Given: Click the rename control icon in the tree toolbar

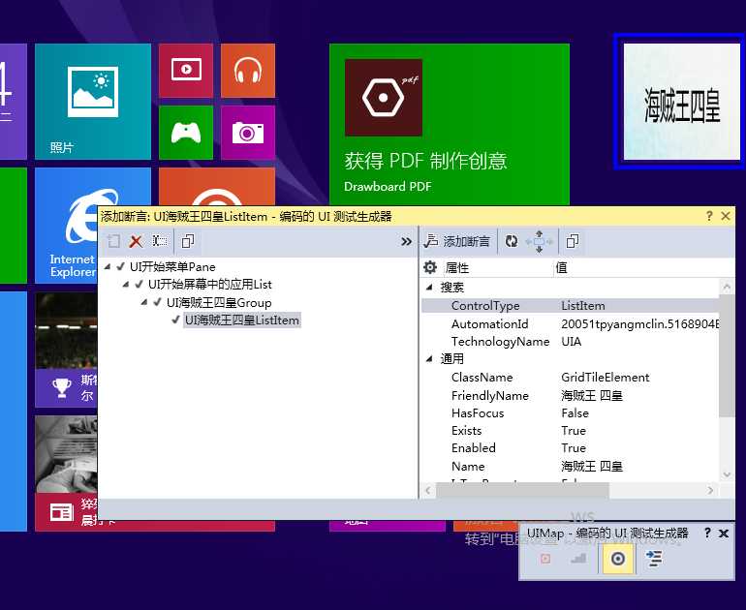Looking at the screenshot, I should (160, 241).
